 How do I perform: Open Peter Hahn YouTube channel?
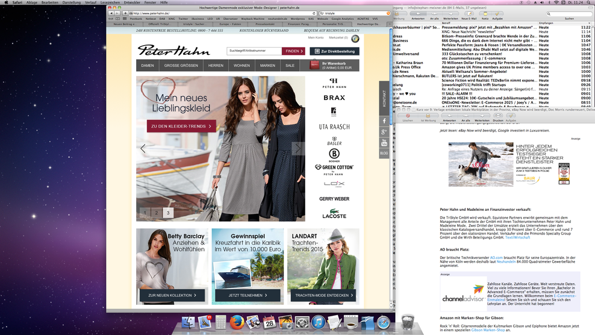(384, 143)
